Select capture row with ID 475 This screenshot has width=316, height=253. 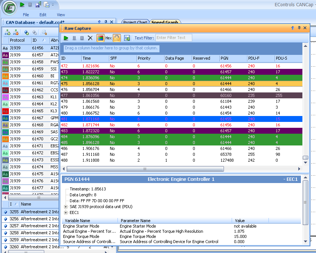click(x=181, y=84)
